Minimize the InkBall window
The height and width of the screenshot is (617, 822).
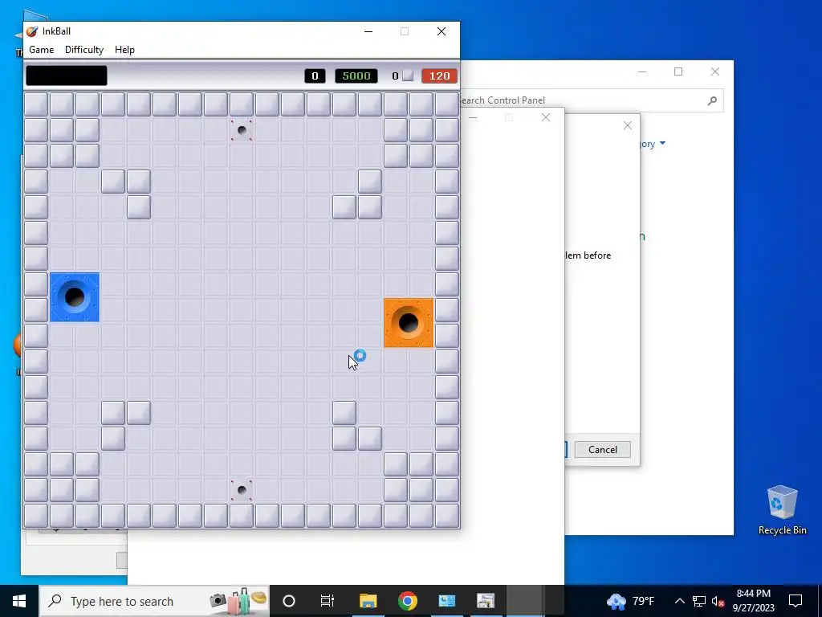[368, 31]
